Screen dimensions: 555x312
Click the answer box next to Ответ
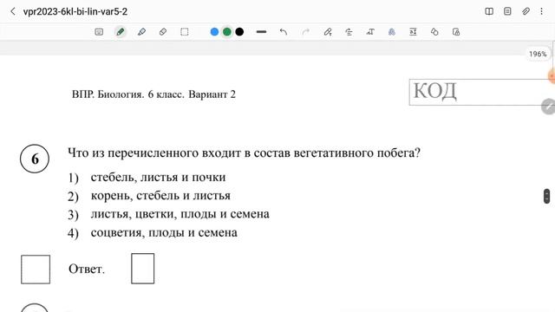tap(142, 269)
